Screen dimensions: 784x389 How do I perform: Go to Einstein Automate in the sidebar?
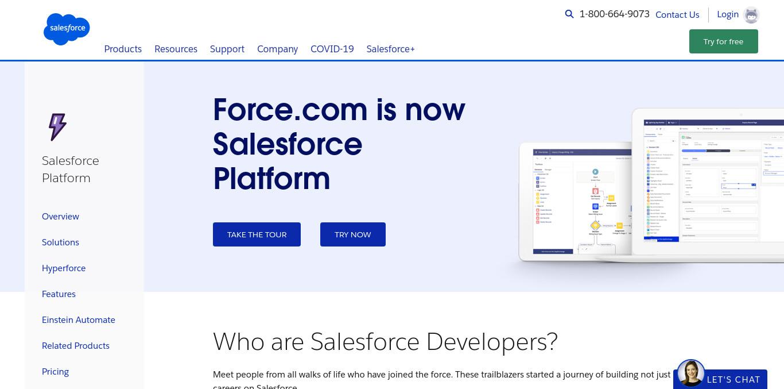[79, 320]
